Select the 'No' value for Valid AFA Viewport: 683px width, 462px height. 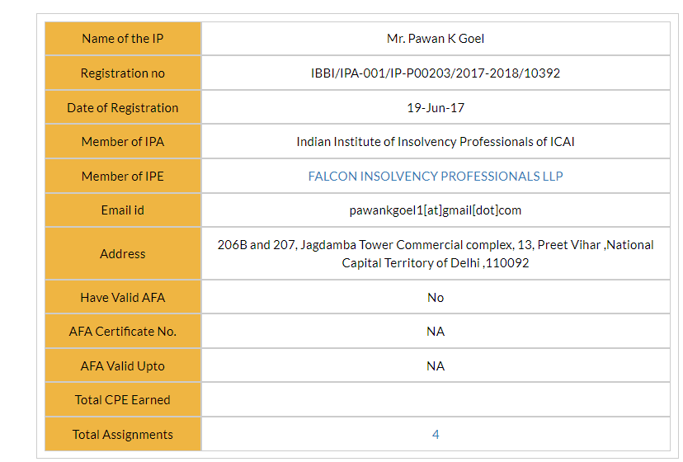click(436, 297)
